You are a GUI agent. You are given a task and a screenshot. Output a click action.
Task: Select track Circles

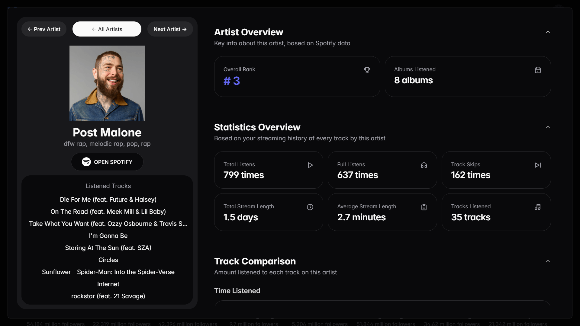click(x=108, y=260)
